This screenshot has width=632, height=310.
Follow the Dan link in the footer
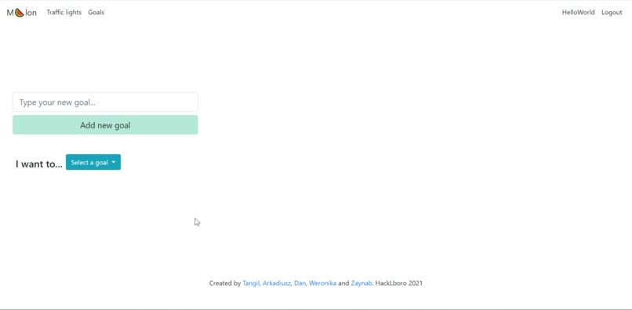pyautogui.click(x=300, y=283)
